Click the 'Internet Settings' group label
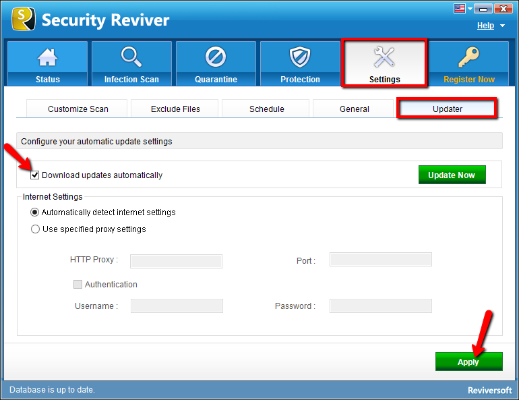This screenshot has height=400, width=519. click(53, 197)
